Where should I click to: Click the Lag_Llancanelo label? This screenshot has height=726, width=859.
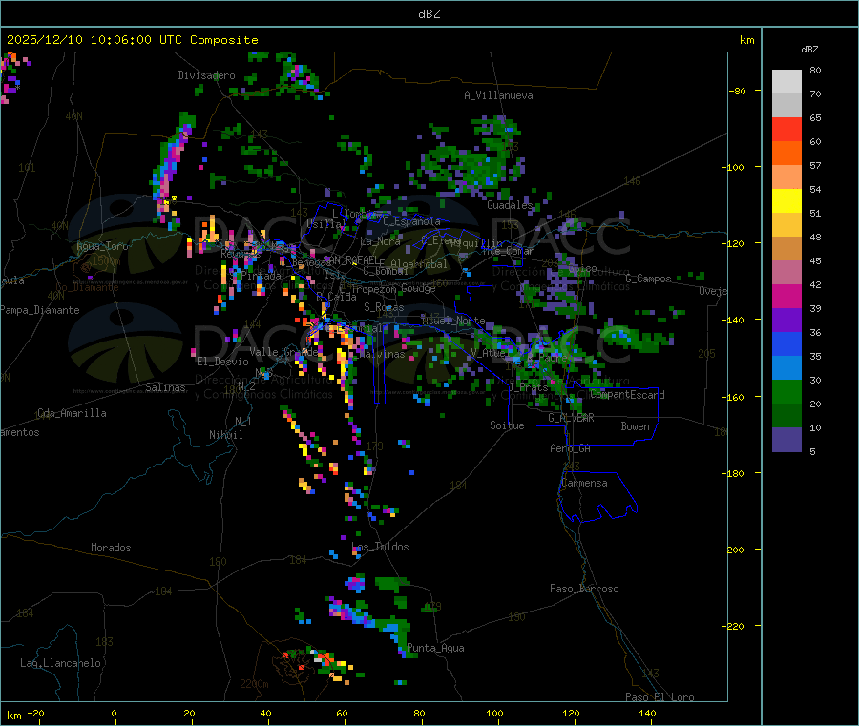(x=61, y=663)
